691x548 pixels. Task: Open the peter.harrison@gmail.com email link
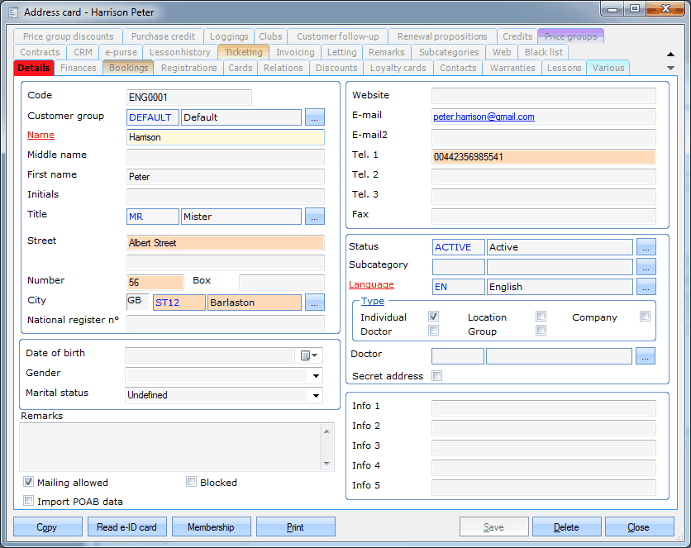(484, 117)
